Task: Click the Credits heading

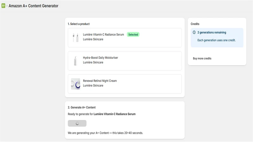Action: (195, 24)
